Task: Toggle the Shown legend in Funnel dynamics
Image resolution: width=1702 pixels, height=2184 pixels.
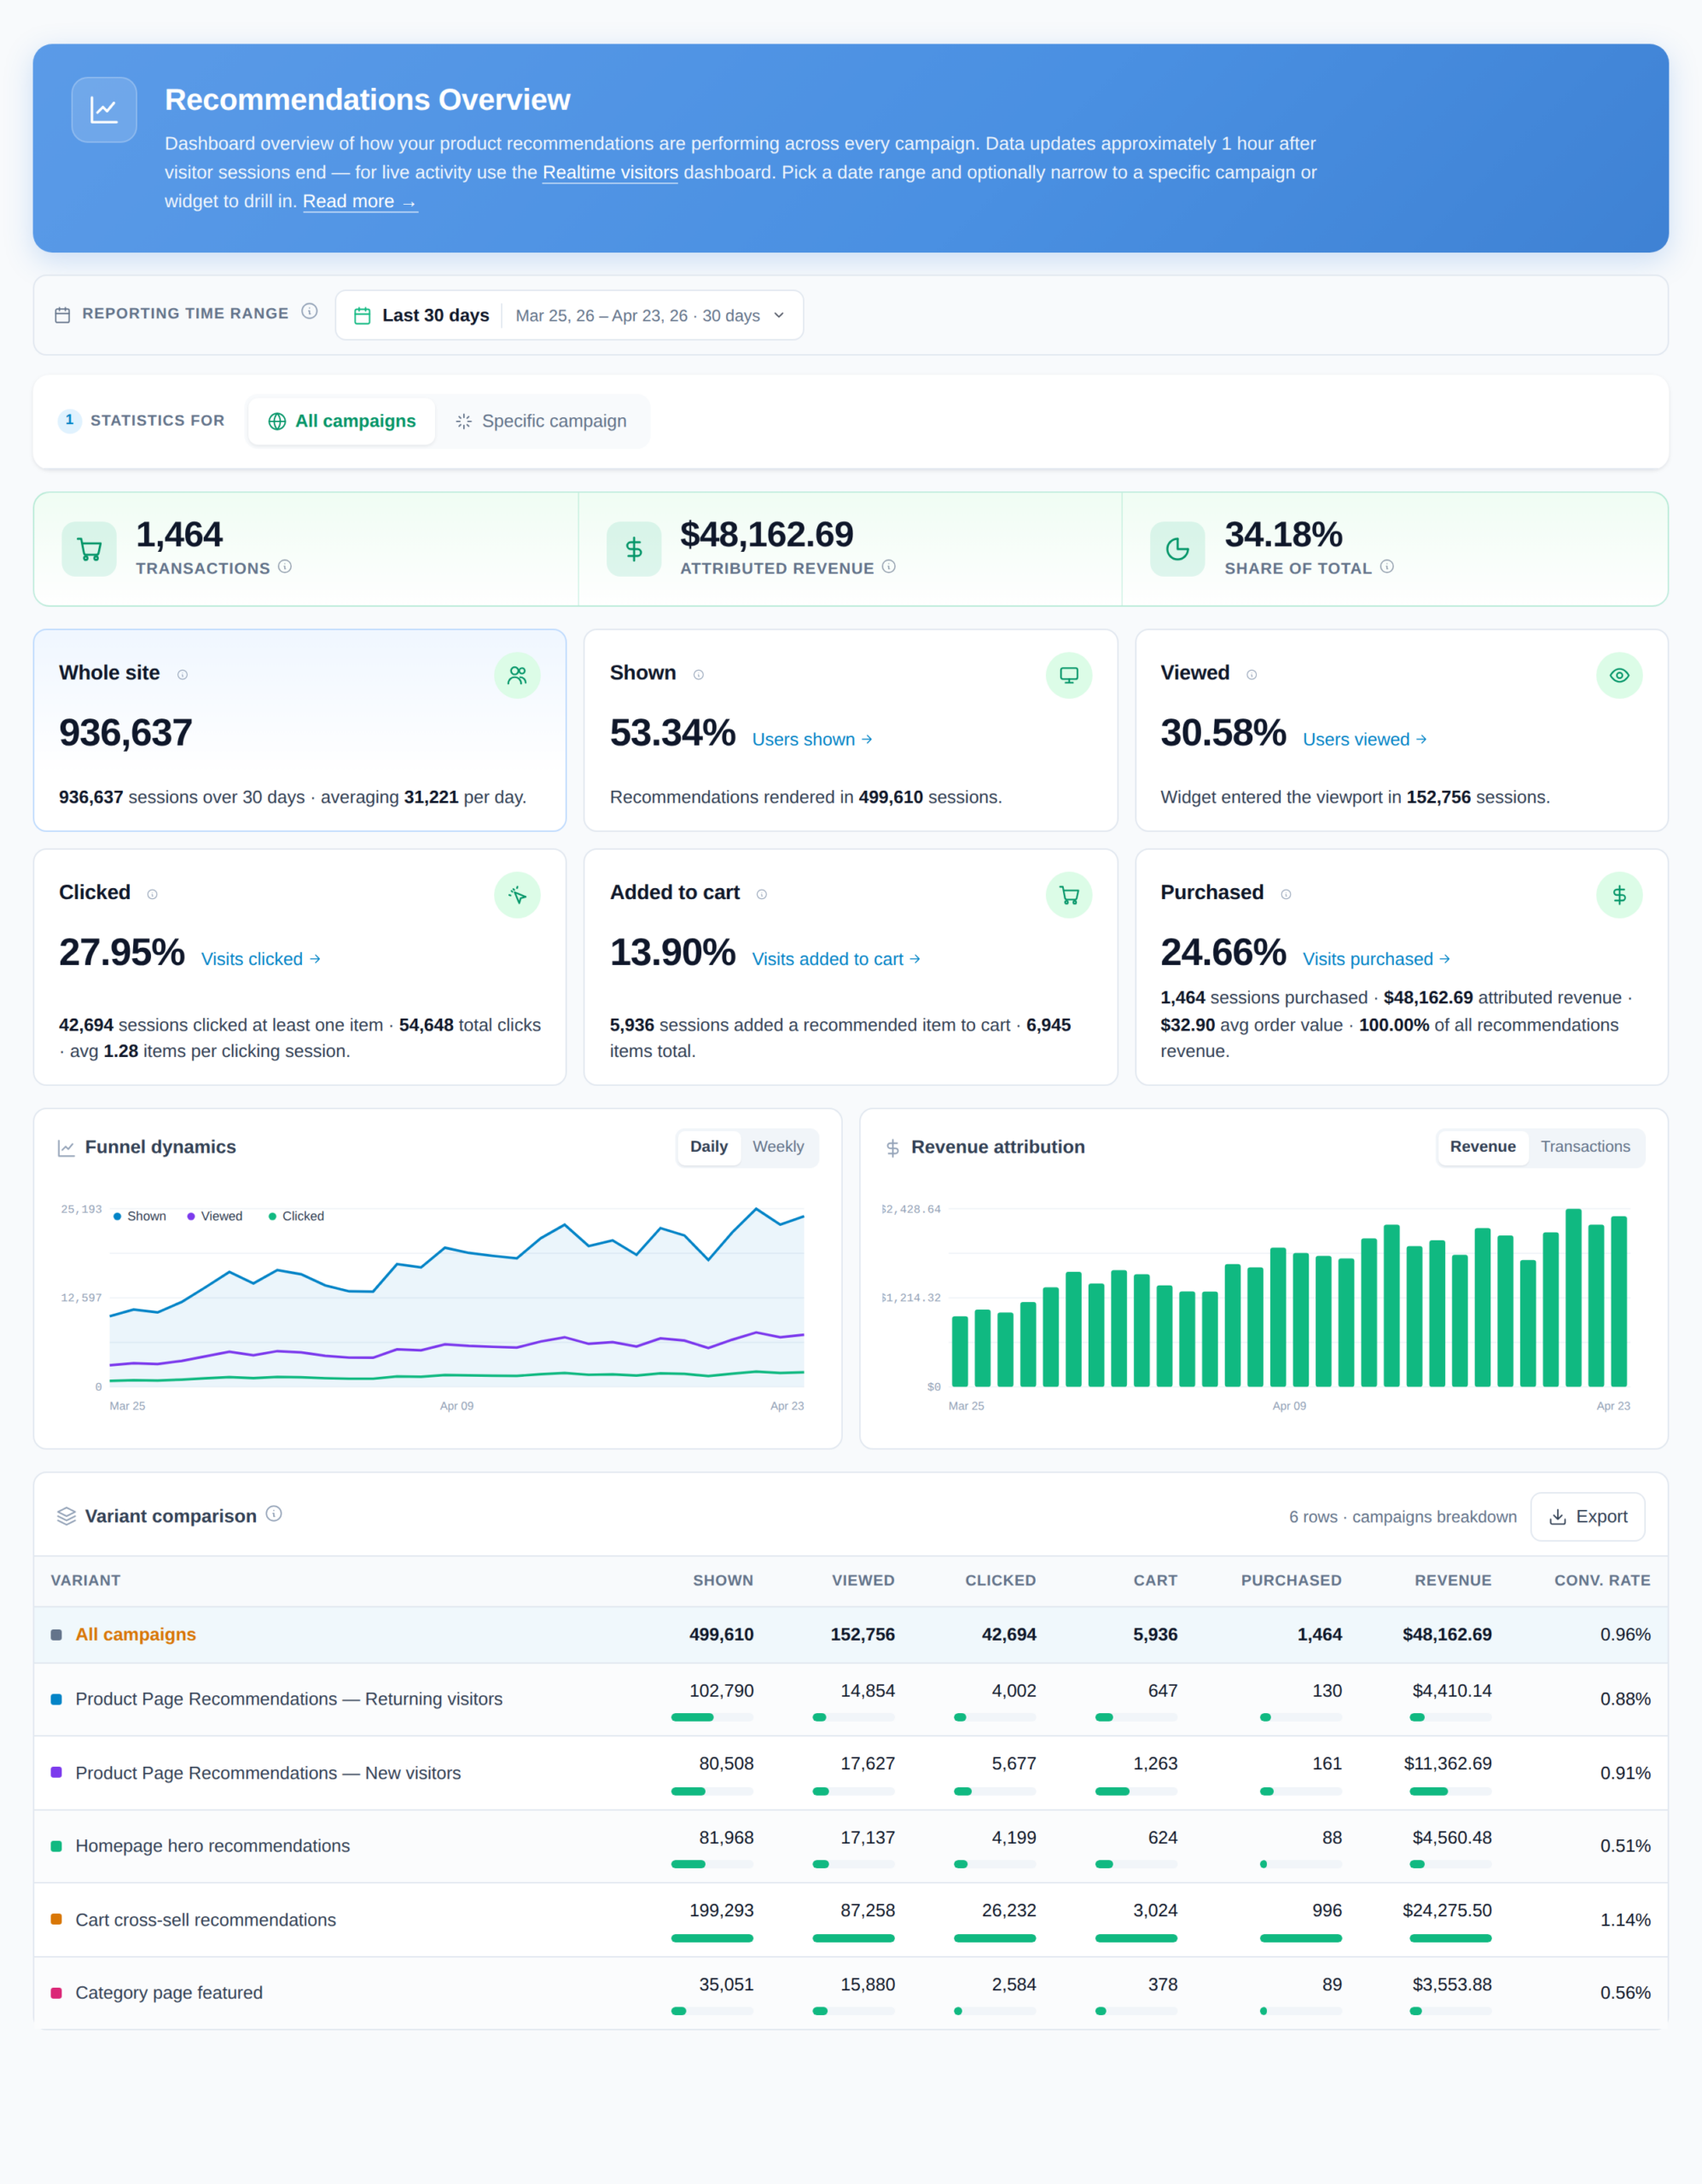Action: pos(140,1216)
